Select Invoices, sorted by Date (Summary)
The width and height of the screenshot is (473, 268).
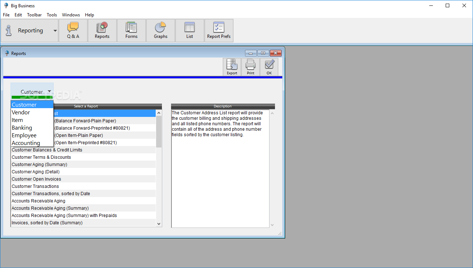click(x=84, y=223)
